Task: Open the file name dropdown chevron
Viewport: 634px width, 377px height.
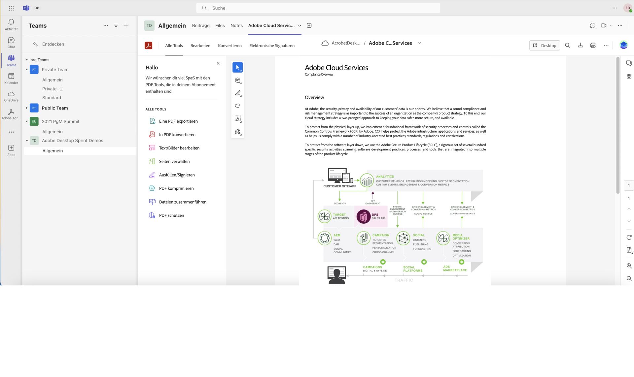Action: (x=420, y=43)
